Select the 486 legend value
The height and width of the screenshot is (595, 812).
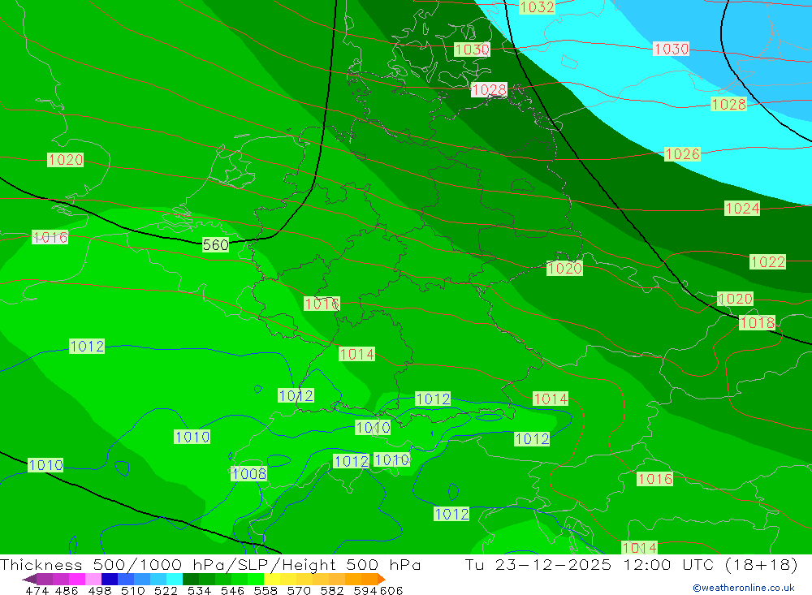pyautogui.click(x=67, y=590)
